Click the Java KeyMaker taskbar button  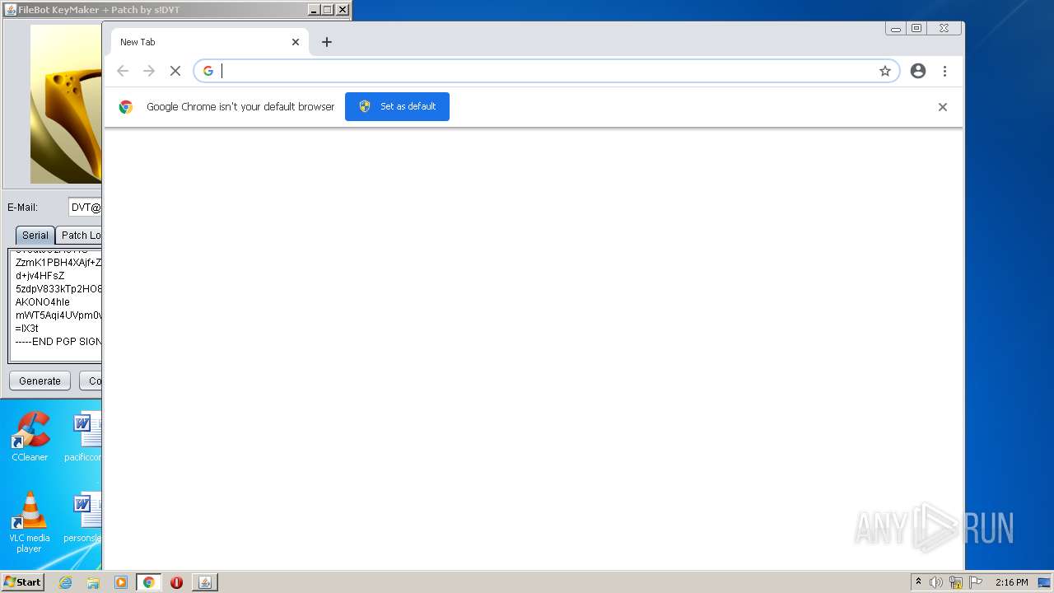[205, 582]
